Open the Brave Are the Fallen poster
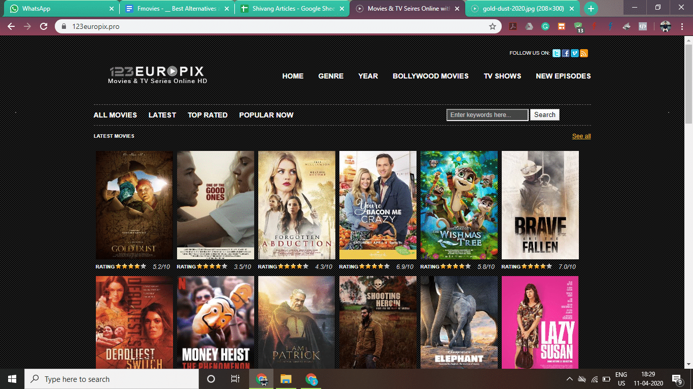 tap(540, 205)
